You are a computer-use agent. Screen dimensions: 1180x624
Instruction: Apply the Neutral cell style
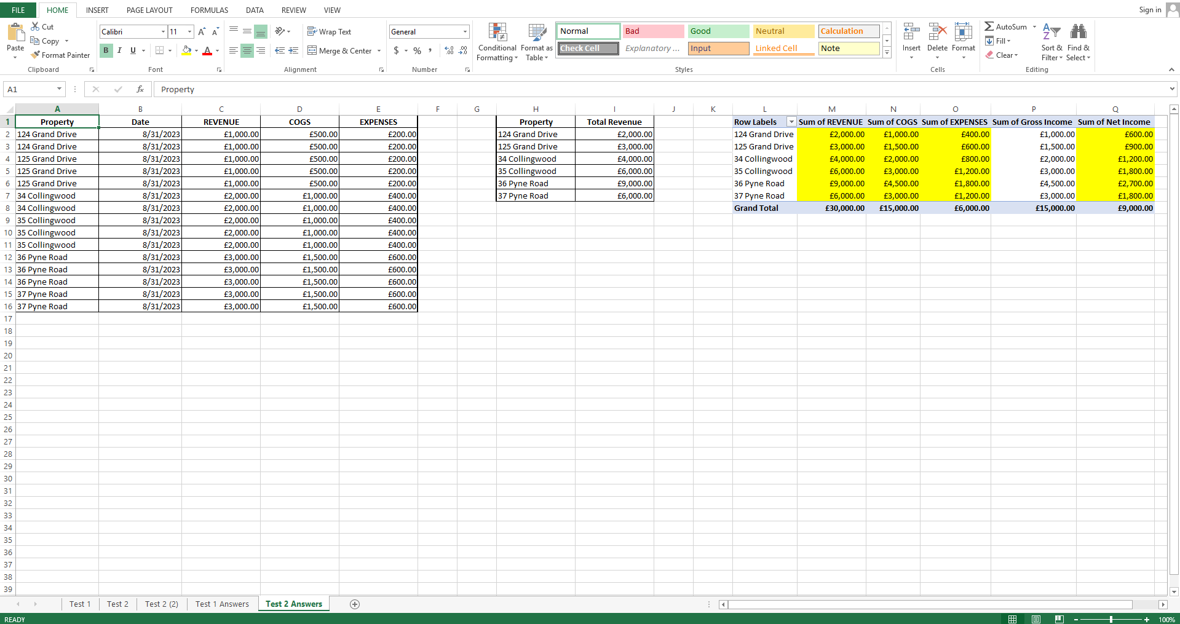pos(783,31)
